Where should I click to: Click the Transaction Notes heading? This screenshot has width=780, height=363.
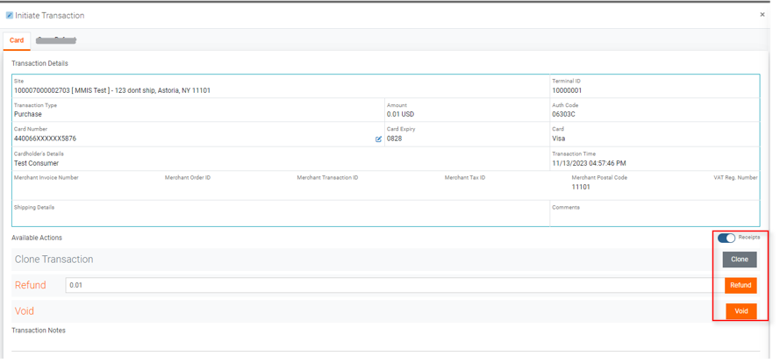click(39, 331)
